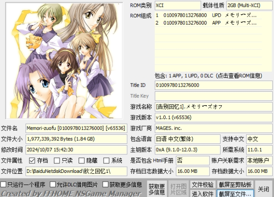Click the 修改时间 field 2024/10/07
This screenshot has height=197, width=274.
click(76, 150)
